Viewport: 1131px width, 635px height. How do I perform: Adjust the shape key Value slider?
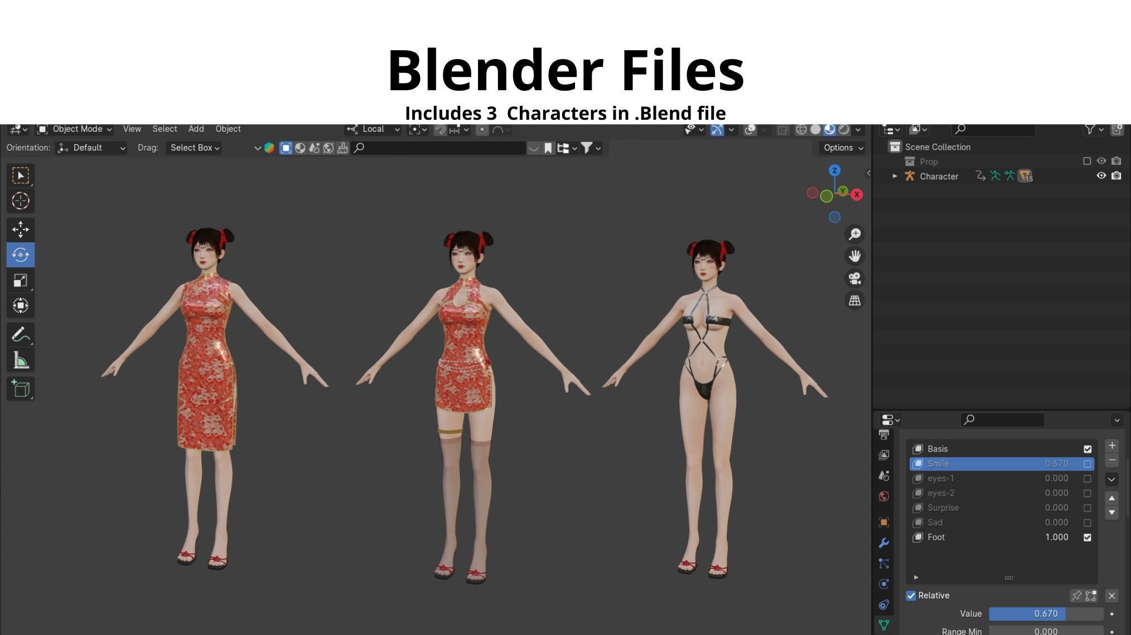(1046, 614)
